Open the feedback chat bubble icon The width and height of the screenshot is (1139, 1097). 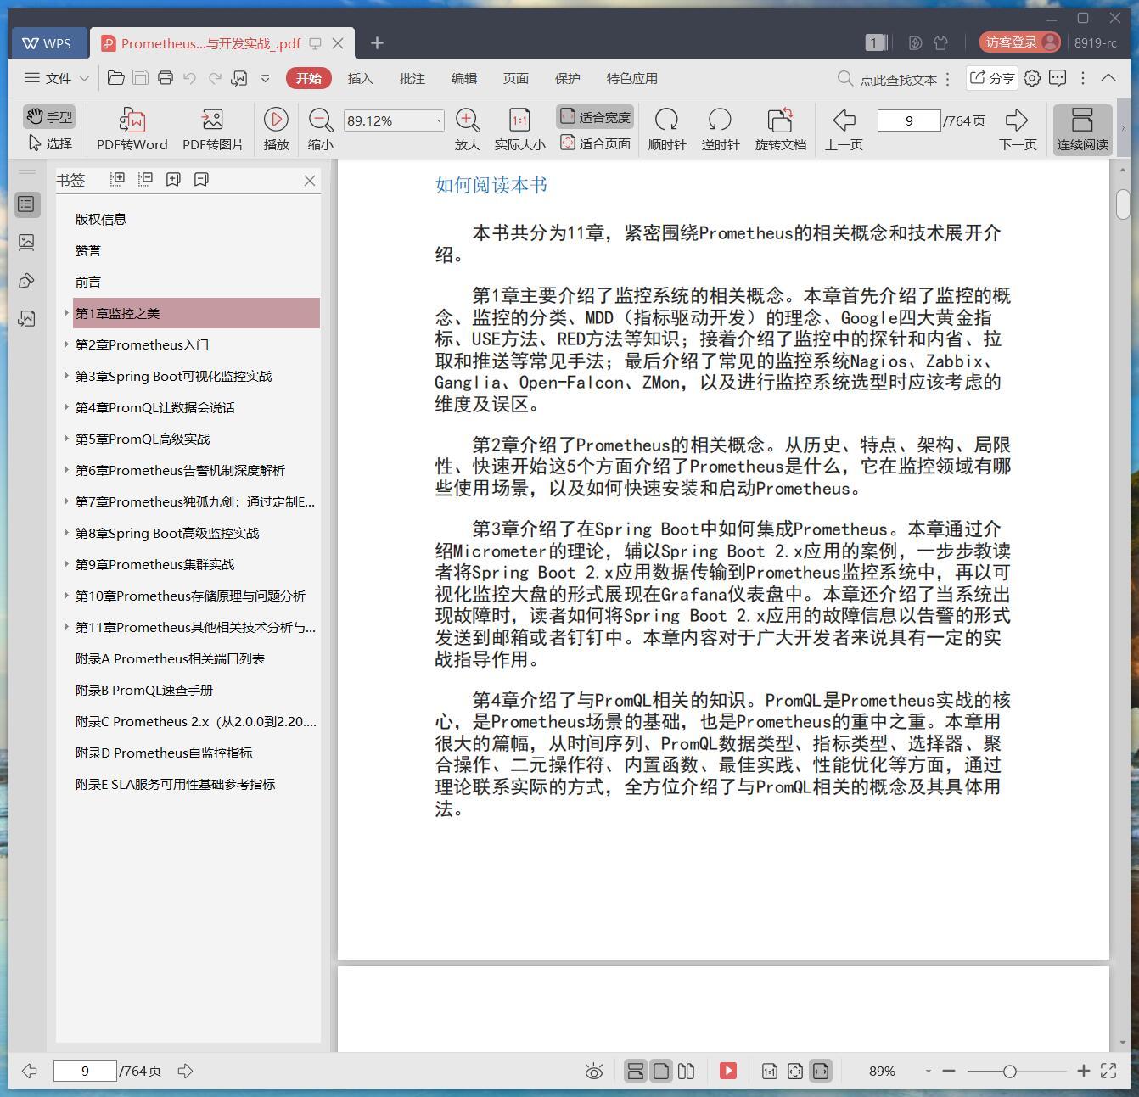(x=1058, y=78)
